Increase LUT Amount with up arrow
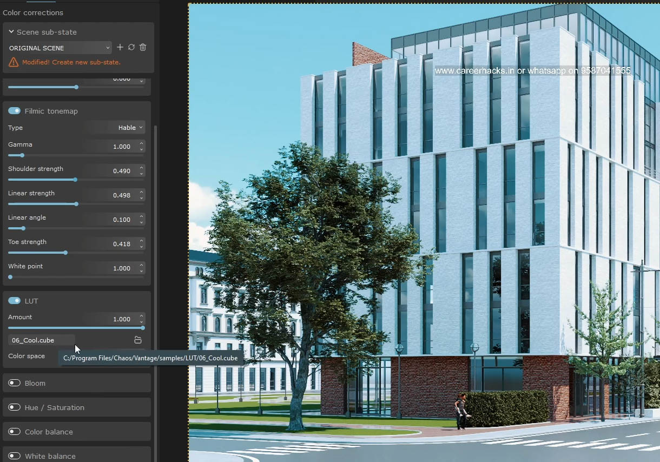Screen dimensions: 660x462 pyautogui.click(x=142, y=316)
